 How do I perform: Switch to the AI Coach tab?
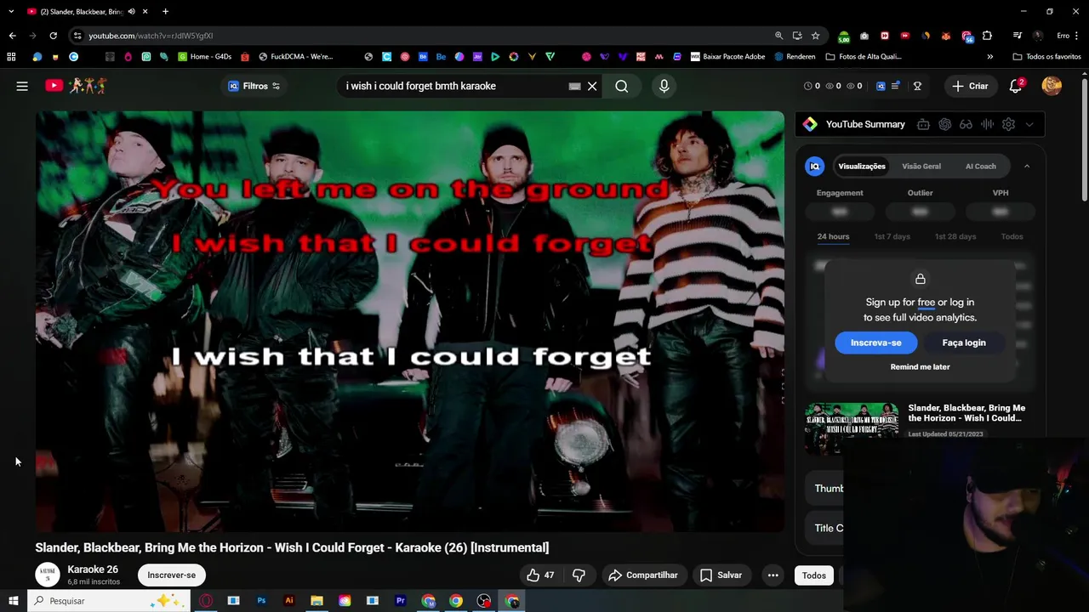[980, 167]
